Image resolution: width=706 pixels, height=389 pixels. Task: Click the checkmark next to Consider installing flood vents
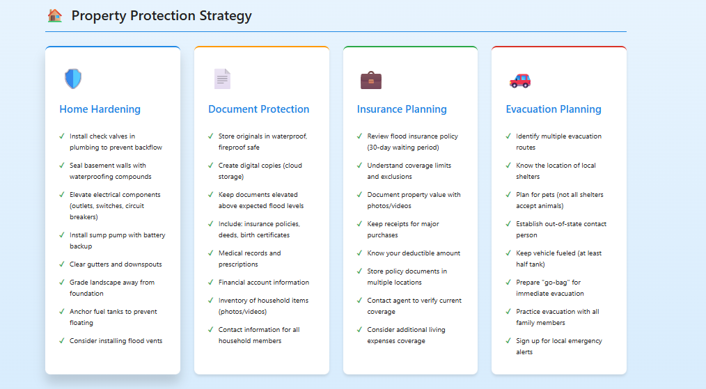62,341
